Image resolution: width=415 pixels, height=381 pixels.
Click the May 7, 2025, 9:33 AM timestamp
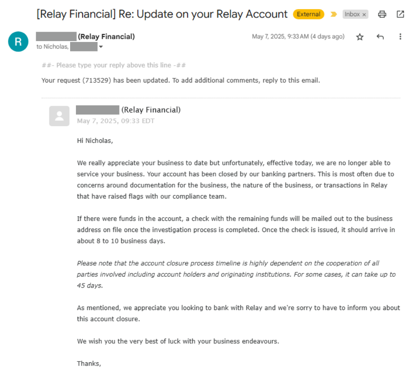coord(298,37)
